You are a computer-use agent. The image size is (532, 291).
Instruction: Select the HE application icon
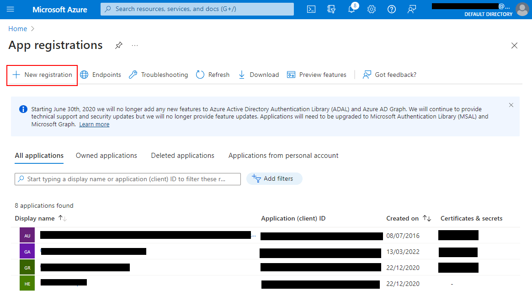27,284
